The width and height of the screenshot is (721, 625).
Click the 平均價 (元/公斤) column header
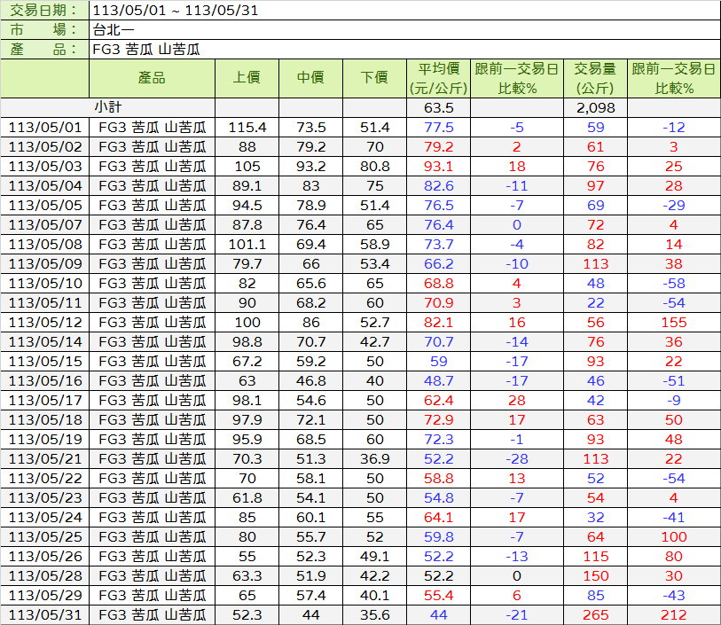[x=438, y=78]
